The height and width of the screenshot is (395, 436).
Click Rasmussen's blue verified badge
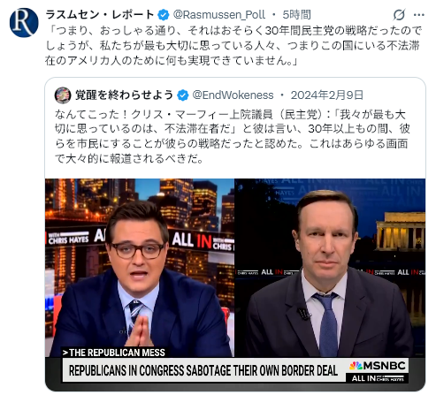pyautogui.click(x=164, y=15)
